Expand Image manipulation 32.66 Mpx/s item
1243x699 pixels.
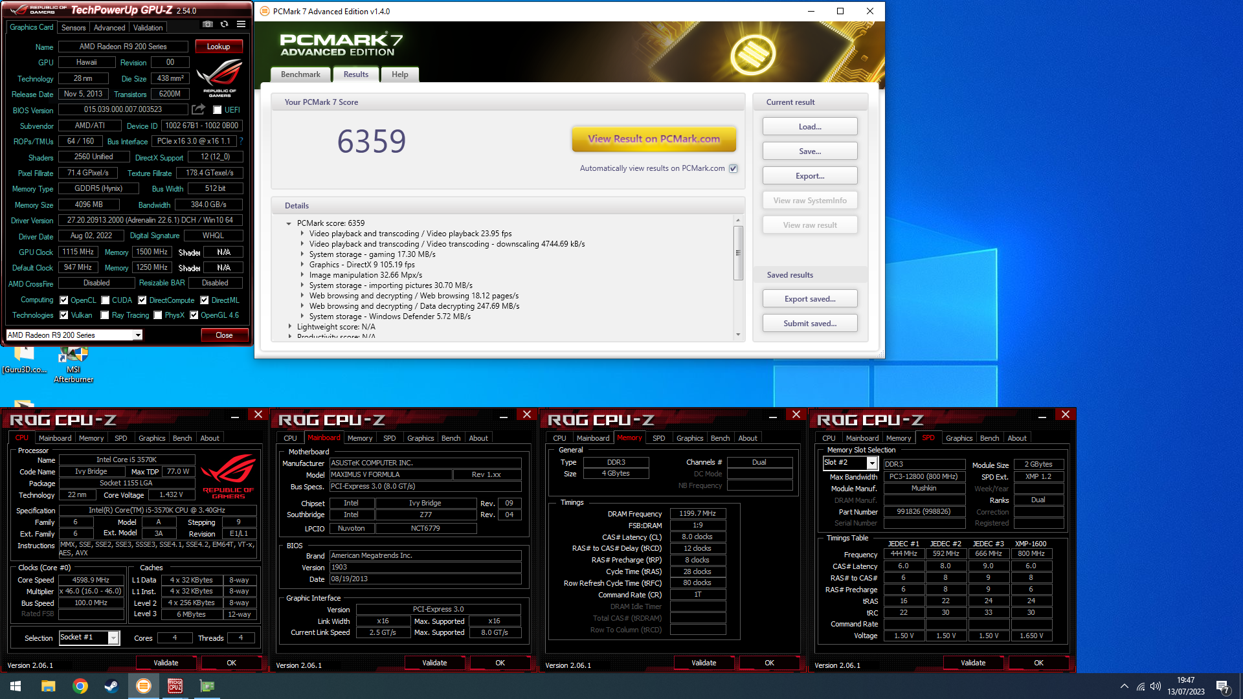click(x=302, y=275)
